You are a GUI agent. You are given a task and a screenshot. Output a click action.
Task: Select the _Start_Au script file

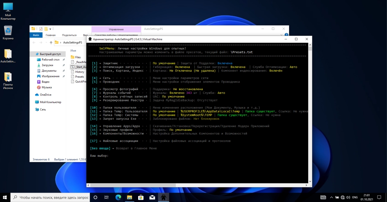[78, 67]
